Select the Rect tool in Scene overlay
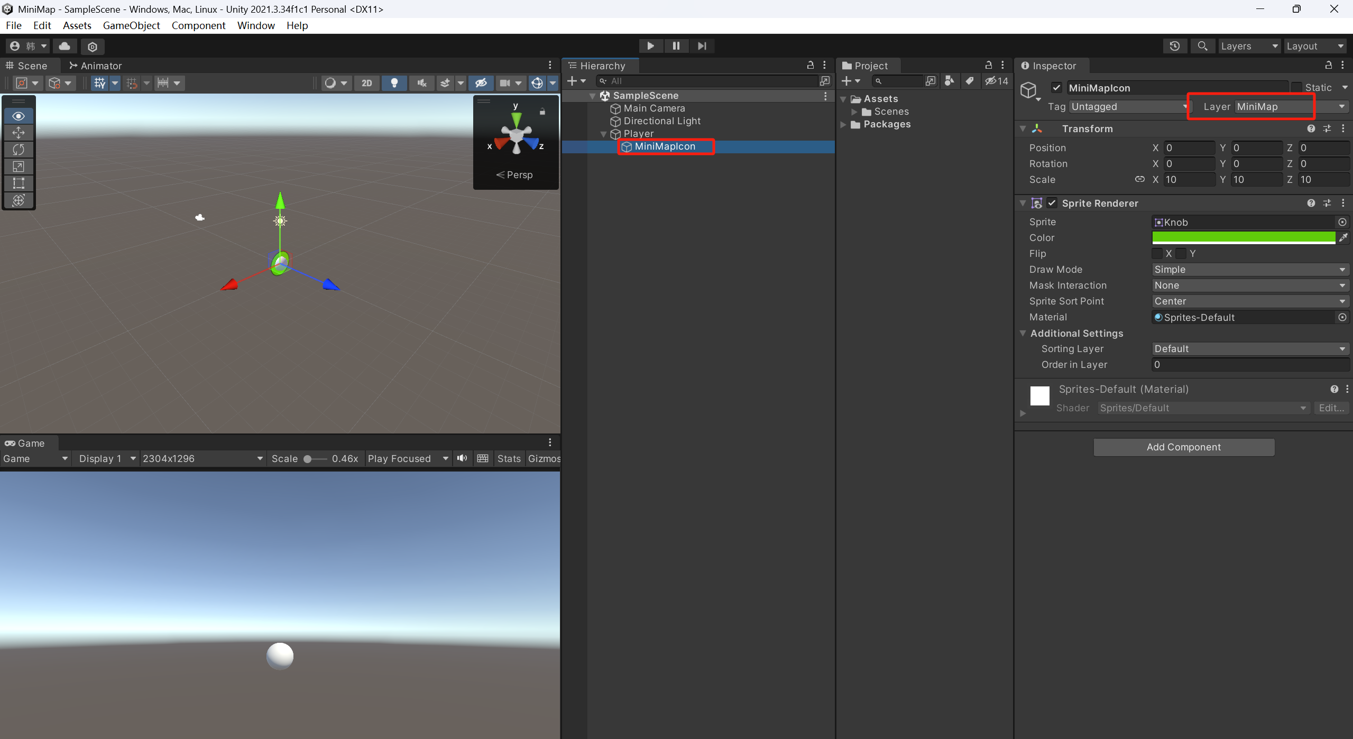 [x=19, y=183]
